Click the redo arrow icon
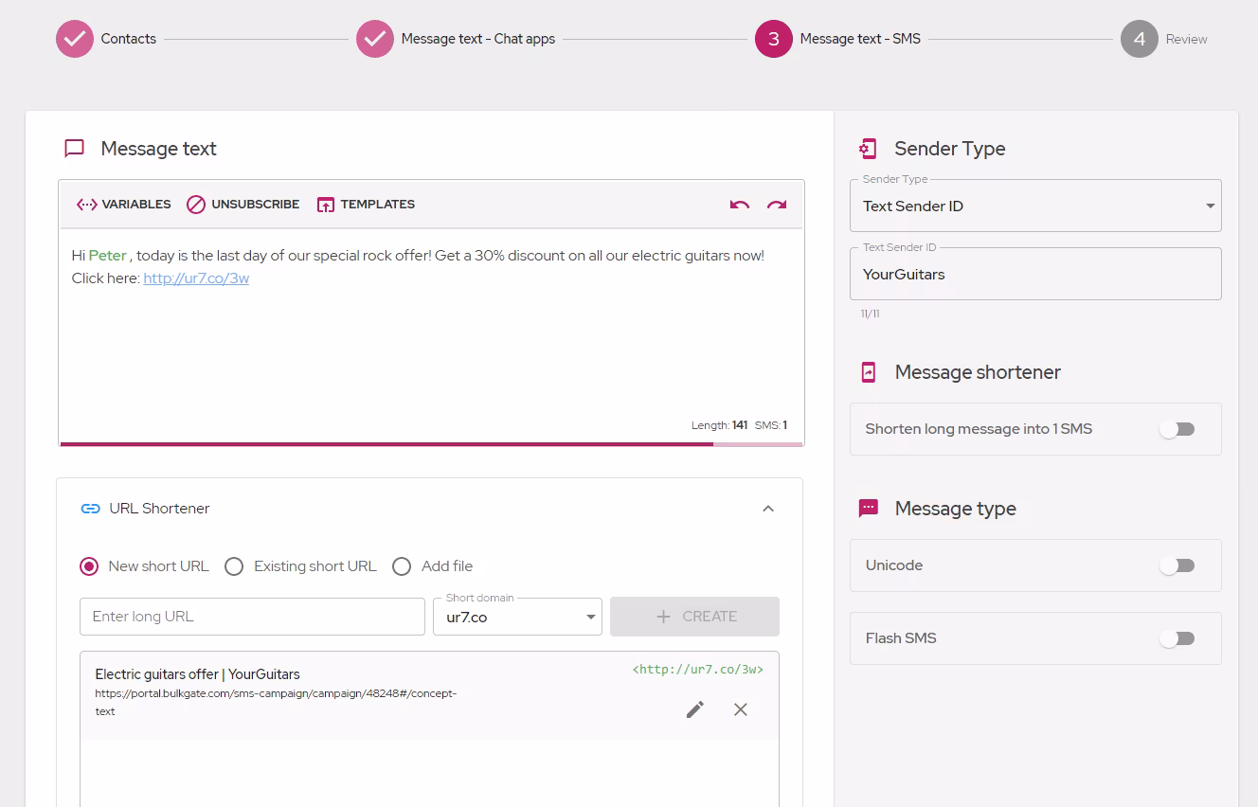This screenshot has width=1258, height=807. click(x=777, y=205)
